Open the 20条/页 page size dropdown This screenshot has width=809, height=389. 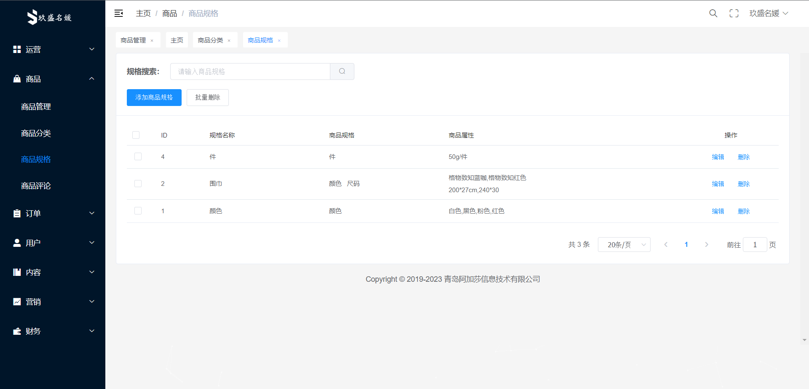click(x=624, y=245)
